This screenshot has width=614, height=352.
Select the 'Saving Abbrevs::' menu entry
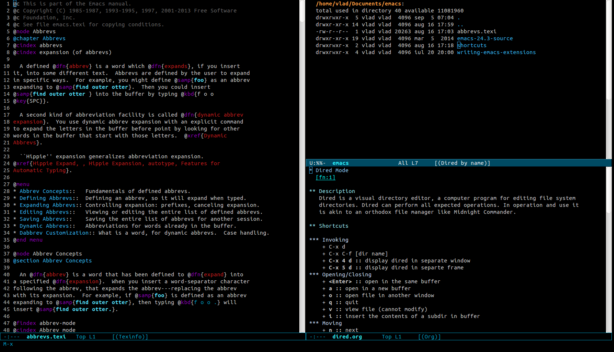46,219
